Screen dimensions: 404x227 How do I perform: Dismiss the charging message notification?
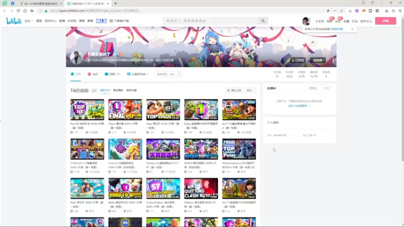tap(352, 29)
